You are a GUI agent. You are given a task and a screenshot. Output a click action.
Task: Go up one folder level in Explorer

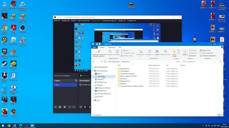(102, 62)
